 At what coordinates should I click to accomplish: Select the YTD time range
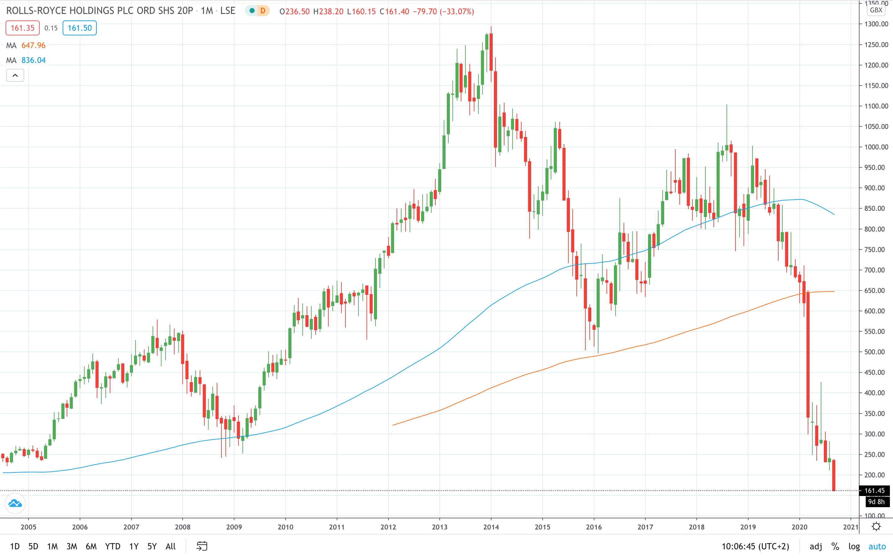click(x=113, y=546)
